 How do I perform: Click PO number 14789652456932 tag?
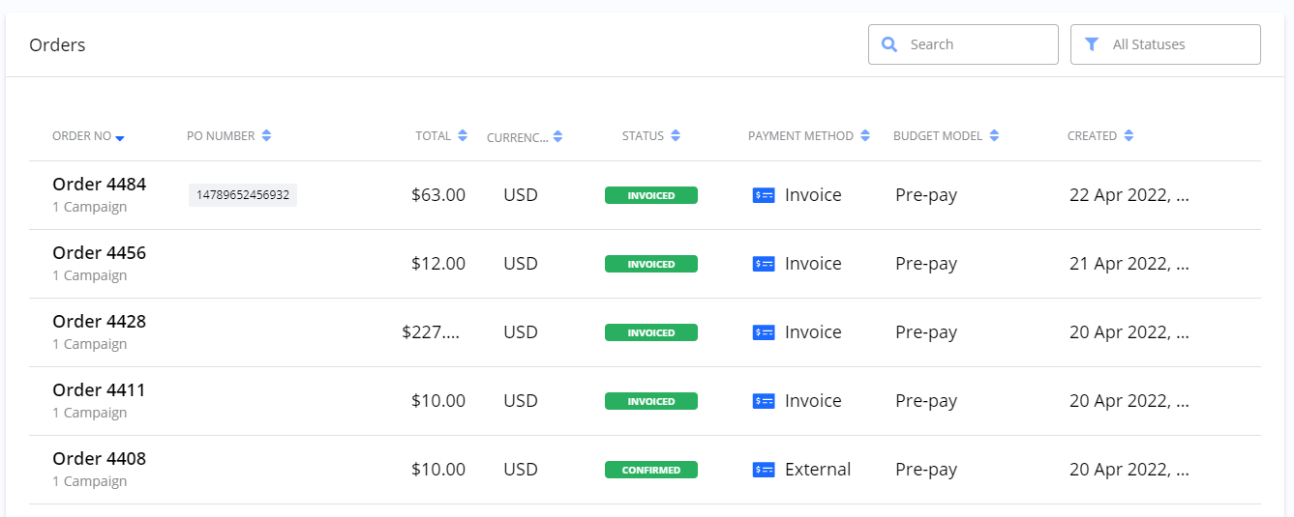point(242,195)
